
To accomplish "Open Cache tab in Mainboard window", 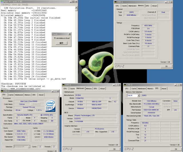I will pos(72,89).
